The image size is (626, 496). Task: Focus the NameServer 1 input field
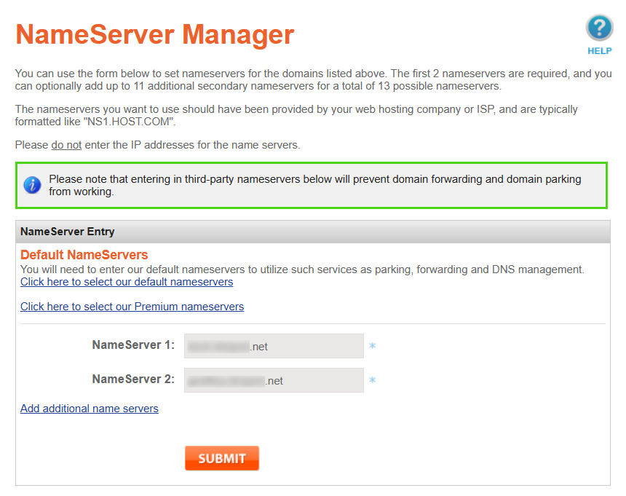[274, 346]
